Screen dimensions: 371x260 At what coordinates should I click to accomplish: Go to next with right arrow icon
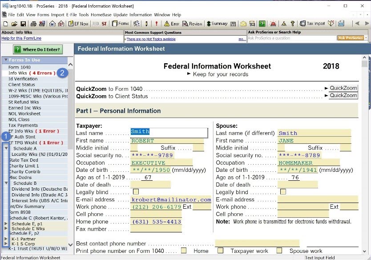367,24
